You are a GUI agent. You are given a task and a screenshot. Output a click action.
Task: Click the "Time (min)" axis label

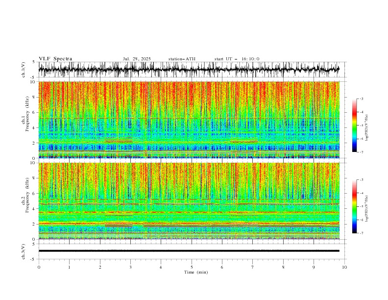(196, 272)
